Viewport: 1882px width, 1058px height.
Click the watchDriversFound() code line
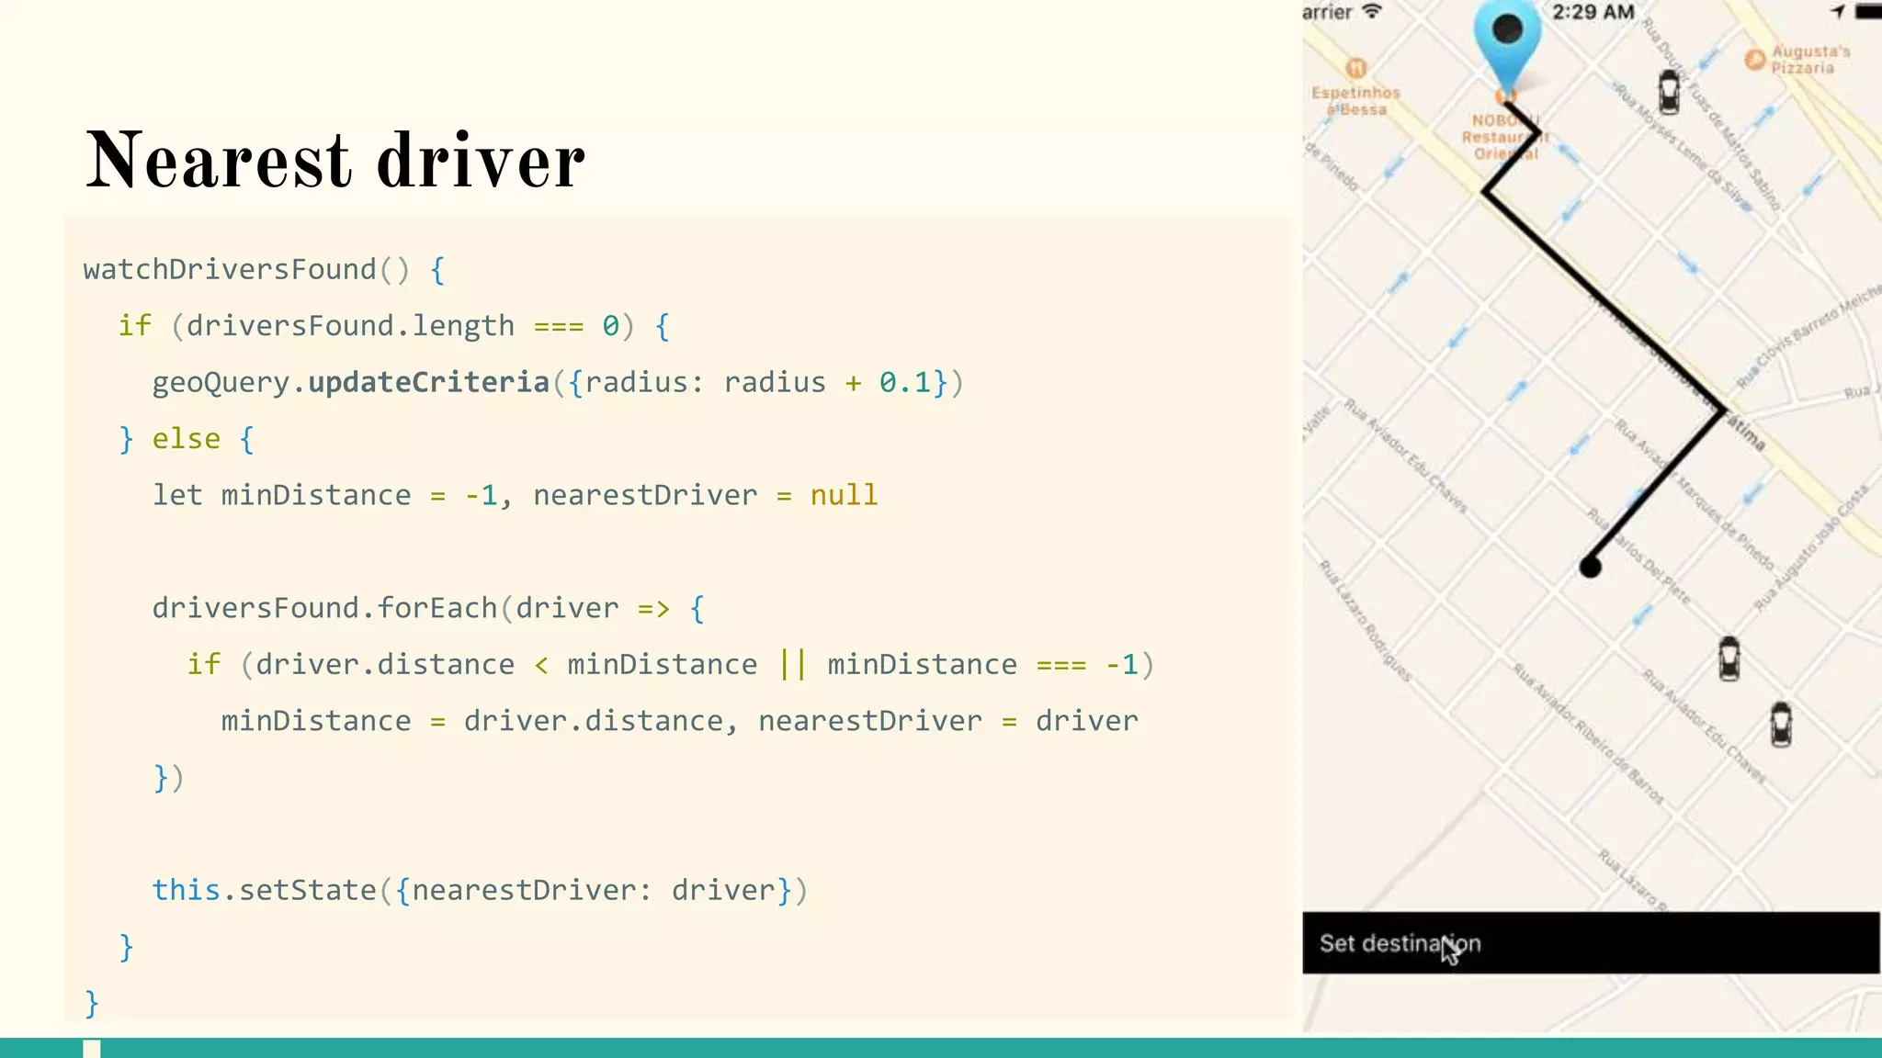point(265,270)
